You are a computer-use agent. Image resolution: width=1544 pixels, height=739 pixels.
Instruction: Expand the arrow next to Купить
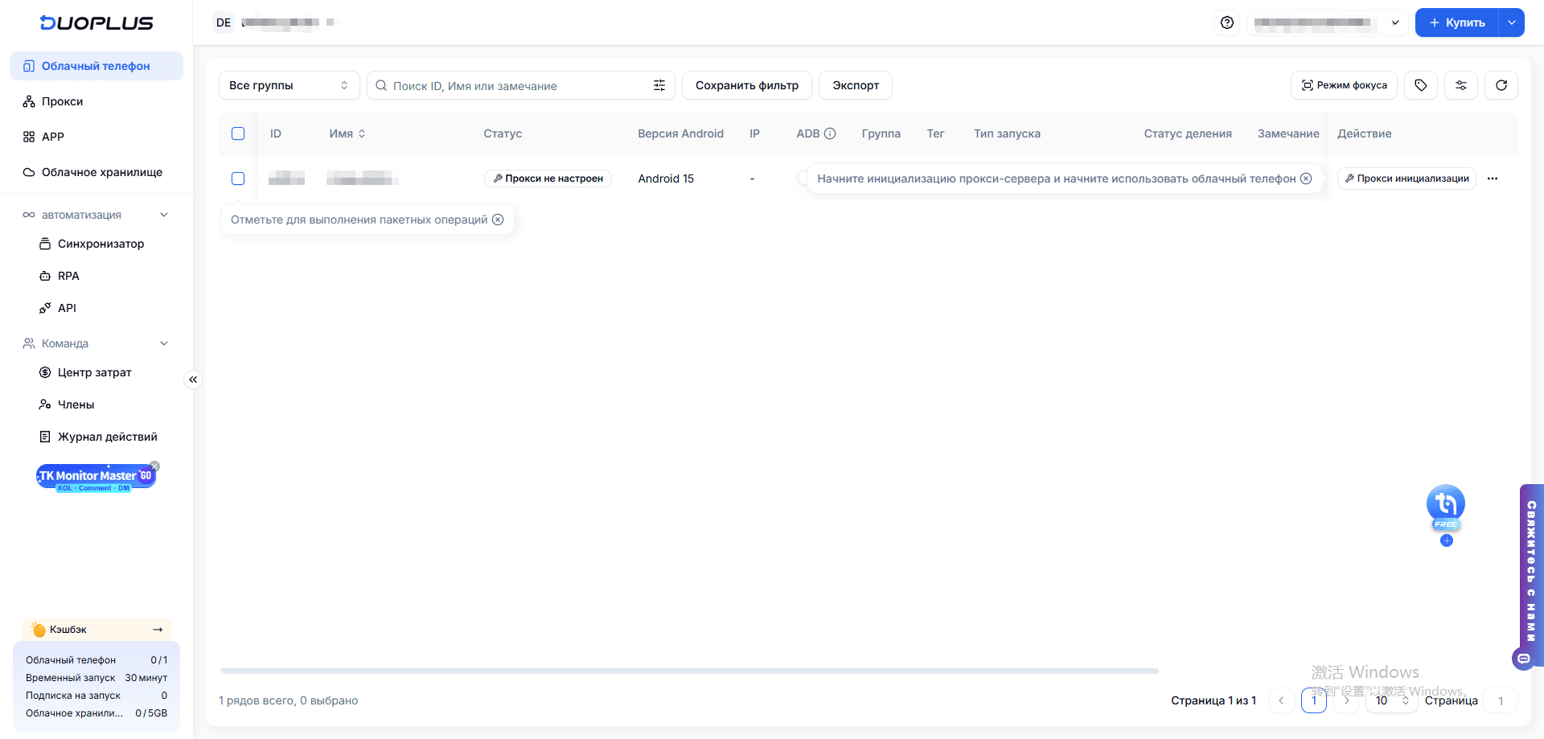click(x=1511, y=23)
